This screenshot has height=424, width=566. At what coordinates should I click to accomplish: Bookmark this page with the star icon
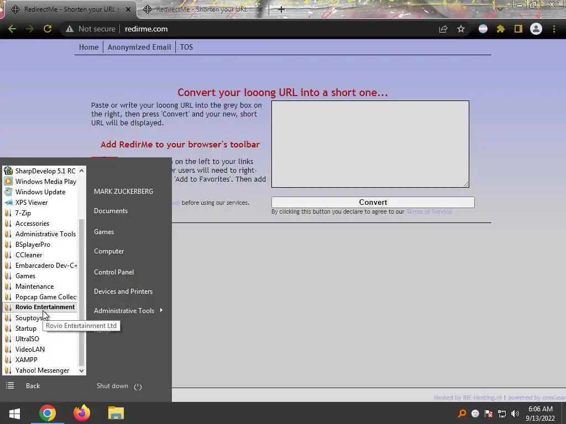tap(461, 29)
